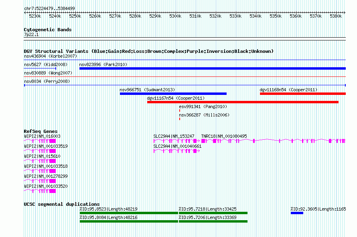Viewport: 357px width, 237px height.
Task: Click the %ID:95.8523 Length:48219 green duplication bar
Action: coord(129,213)
